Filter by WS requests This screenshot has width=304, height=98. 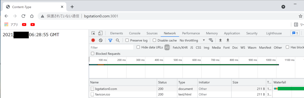click(243, 47)
